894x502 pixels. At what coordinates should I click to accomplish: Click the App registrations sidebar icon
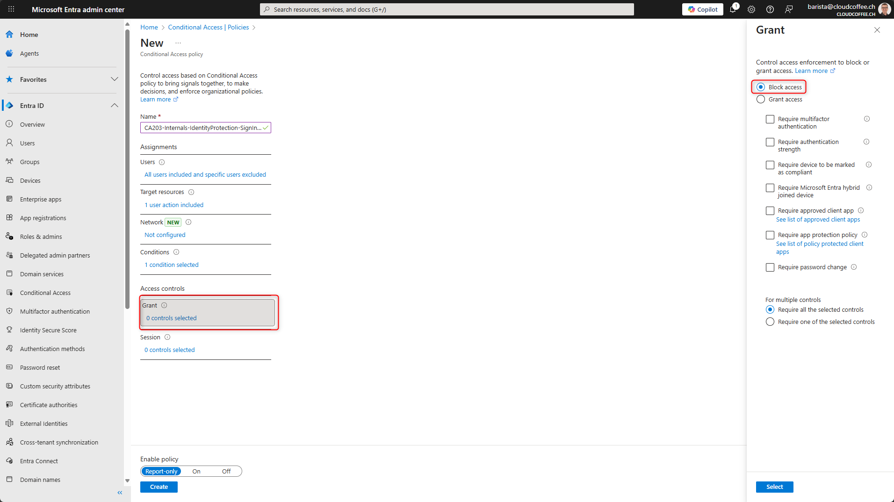tap(9, 218)
